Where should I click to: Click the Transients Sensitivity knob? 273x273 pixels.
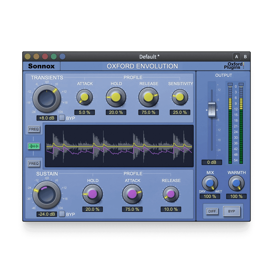180,98
